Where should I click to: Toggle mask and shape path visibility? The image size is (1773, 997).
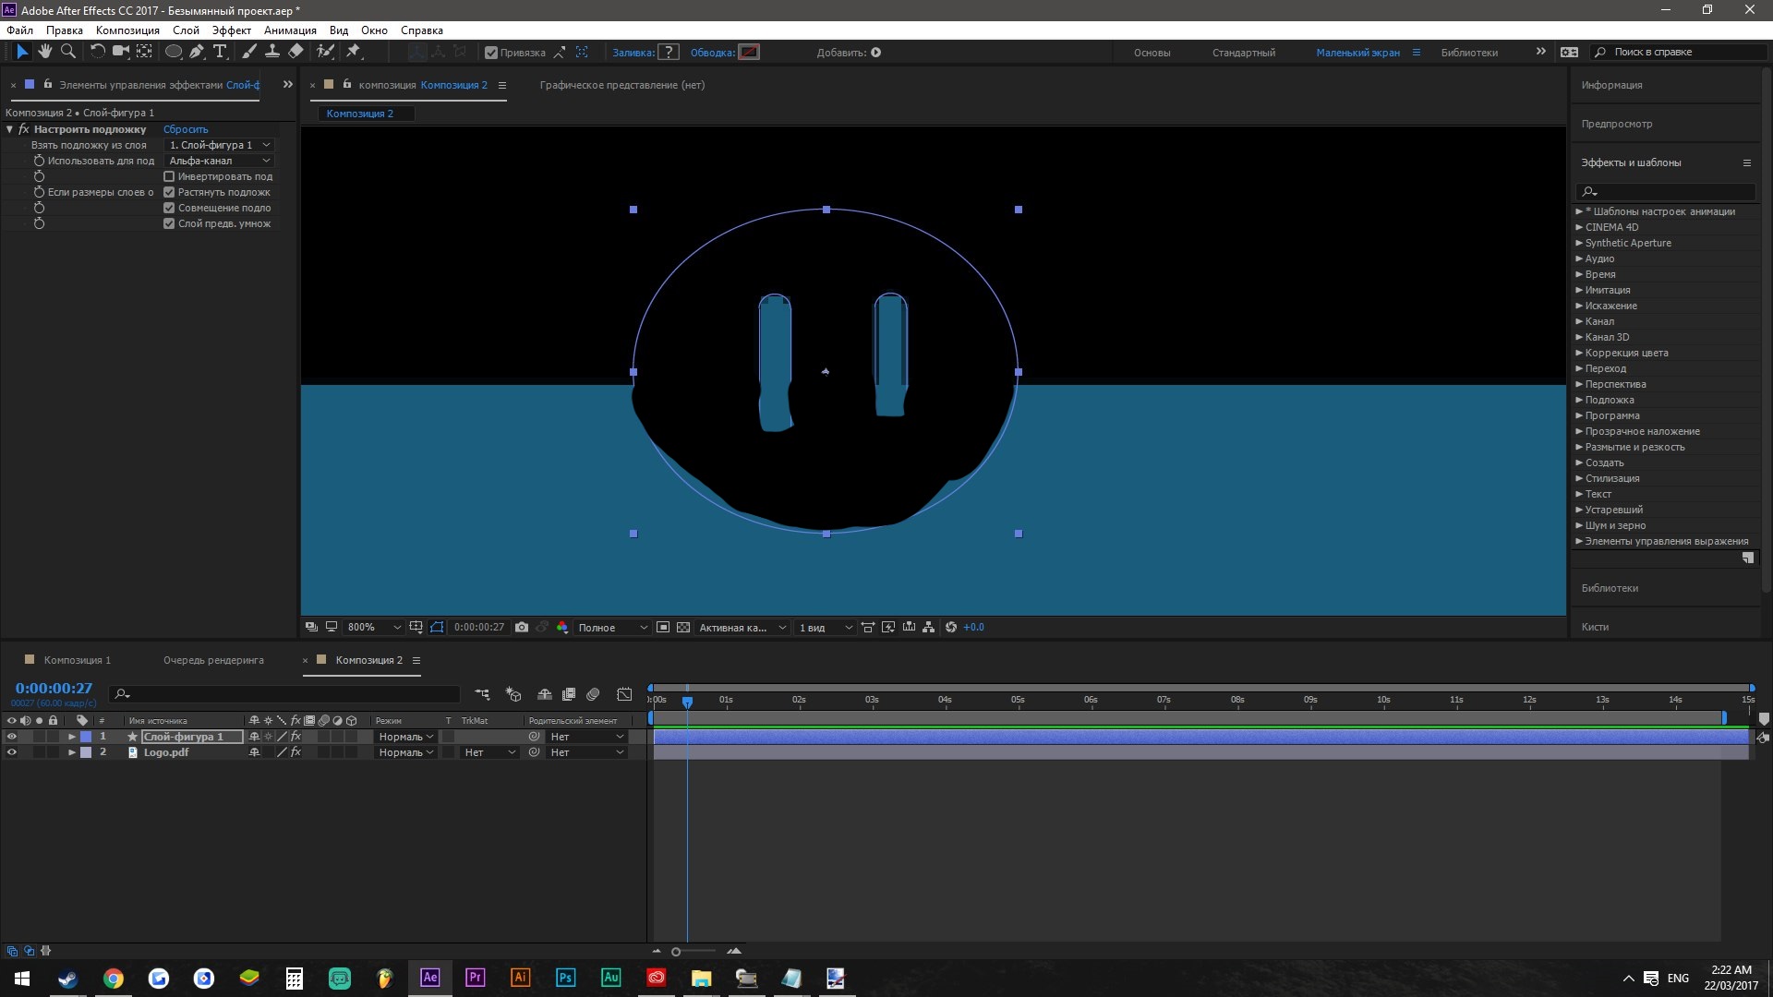[x=437, y=628]
